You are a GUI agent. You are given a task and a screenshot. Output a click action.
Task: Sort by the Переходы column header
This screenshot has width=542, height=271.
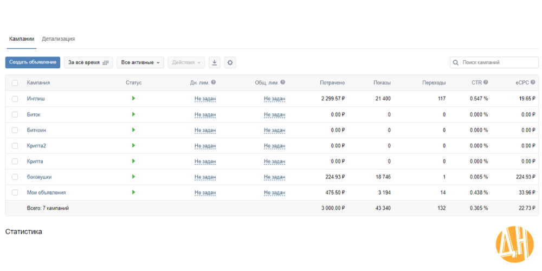[x=434, y=82]
